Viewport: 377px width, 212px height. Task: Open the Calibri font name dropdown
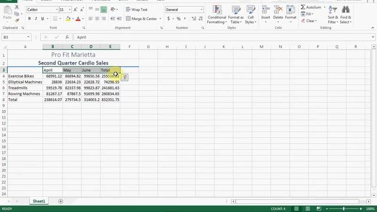point(57,9)
